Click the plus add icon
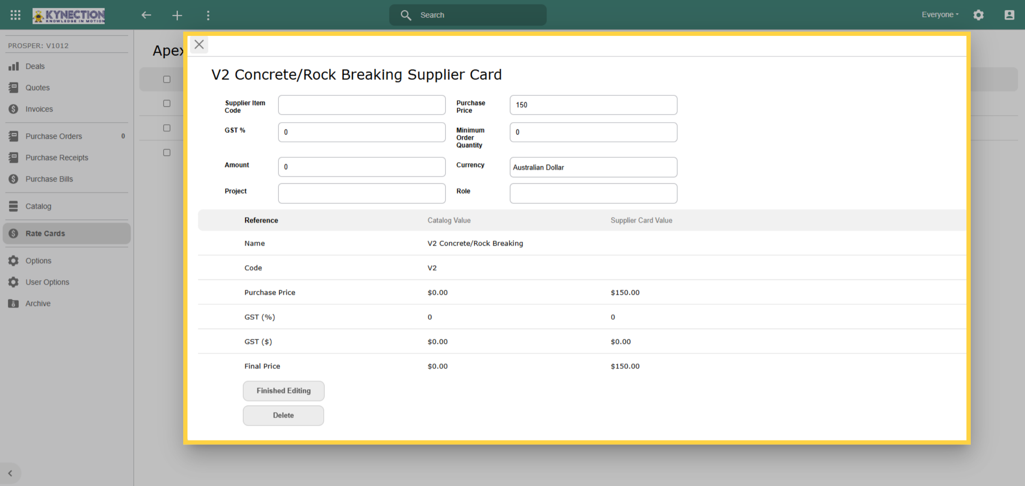Viewport: 1025px width, 486px height. (x=177, y=15)
